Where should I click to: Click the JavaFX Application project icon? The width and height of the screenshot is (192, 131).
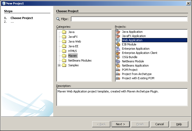(118, 36)
